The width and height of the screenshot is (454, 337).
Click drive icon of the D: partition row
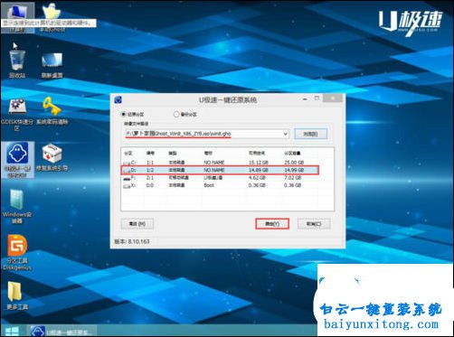tap(127, 171)
